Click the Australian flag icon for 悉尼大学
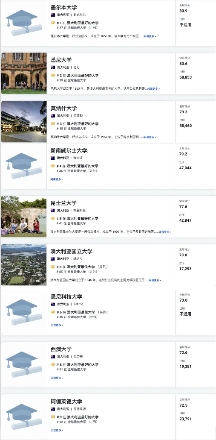The width and height of the screenshot is (216, 440). [53, 67]
